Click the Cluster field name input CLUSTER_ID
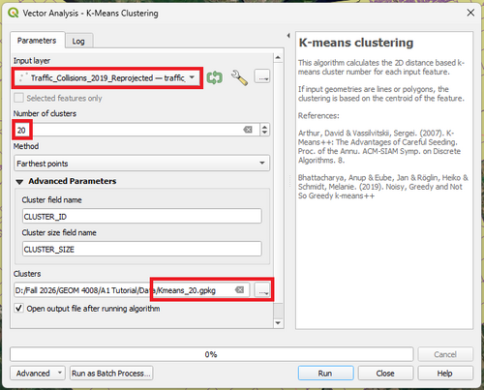The image size is (484, 390). click(x=142, y=216)
